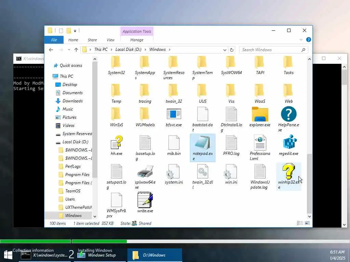350x262 pixels.
Task: Expand chevron after Local Disk (D:) breadcrumb
Action: 145,49
